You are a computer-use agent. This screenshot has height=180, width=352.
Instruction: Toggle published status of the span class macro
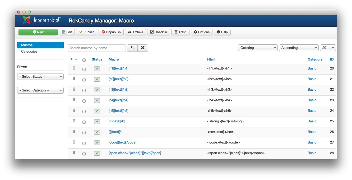pos(97,153)
